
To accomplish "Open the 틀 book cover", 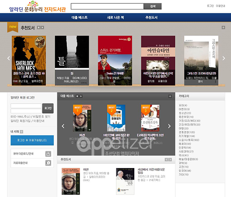I will click(72, 60).
